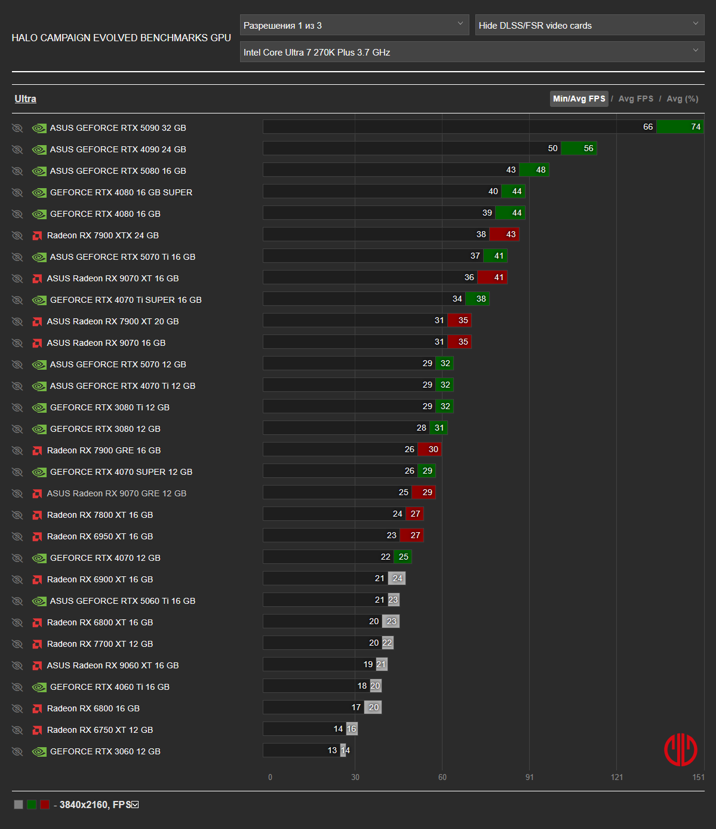Open the Hide DLSS/FSR video cards dropdown

pos(589,25)
